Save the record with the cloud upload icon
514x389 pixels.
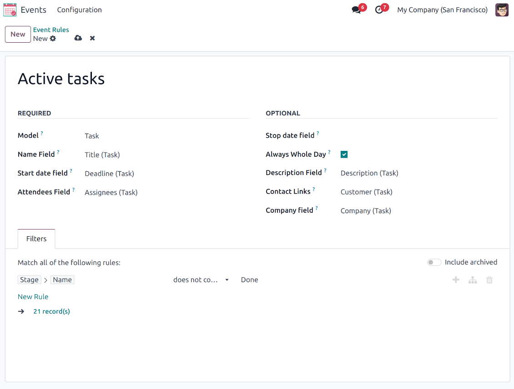coord(78,38)
